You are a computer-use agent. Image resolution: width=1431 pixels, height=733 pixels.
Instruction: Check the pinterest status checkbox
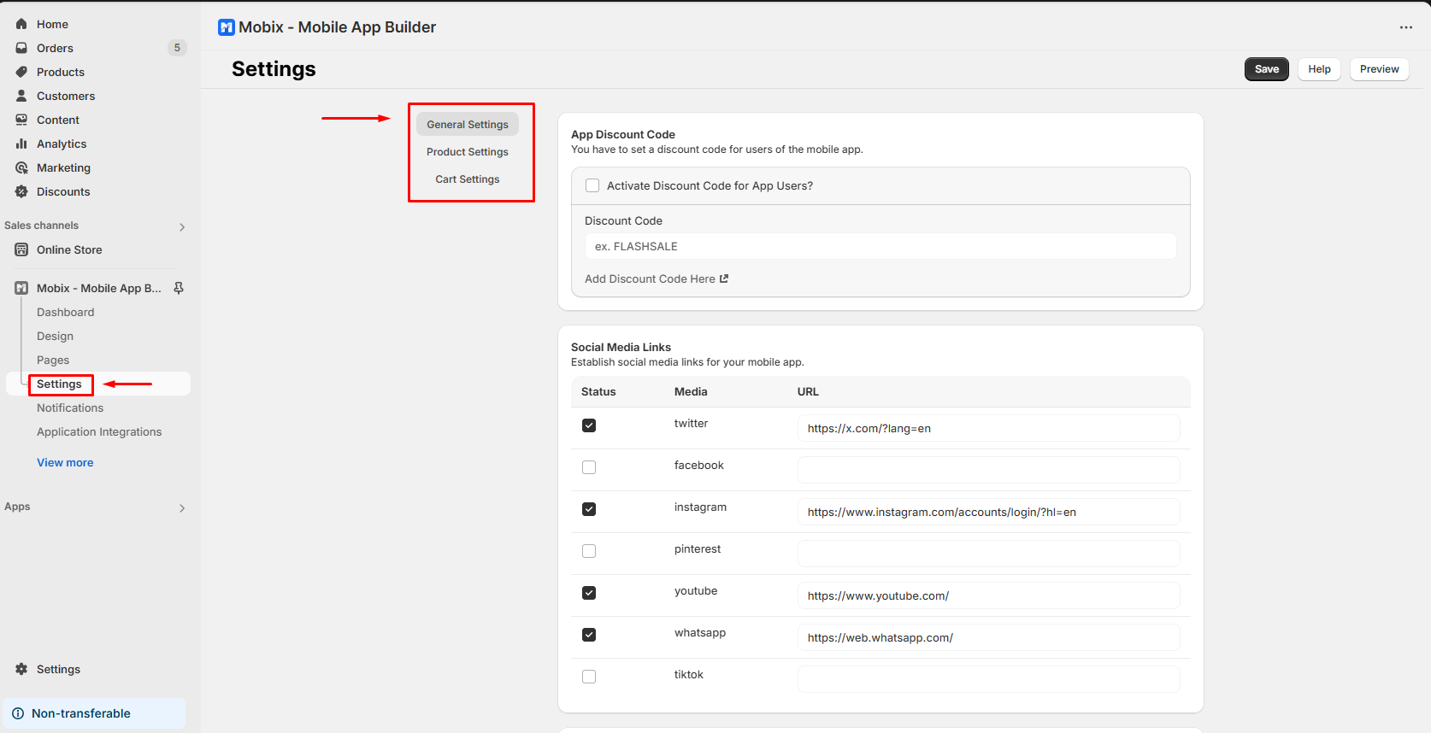589,551
